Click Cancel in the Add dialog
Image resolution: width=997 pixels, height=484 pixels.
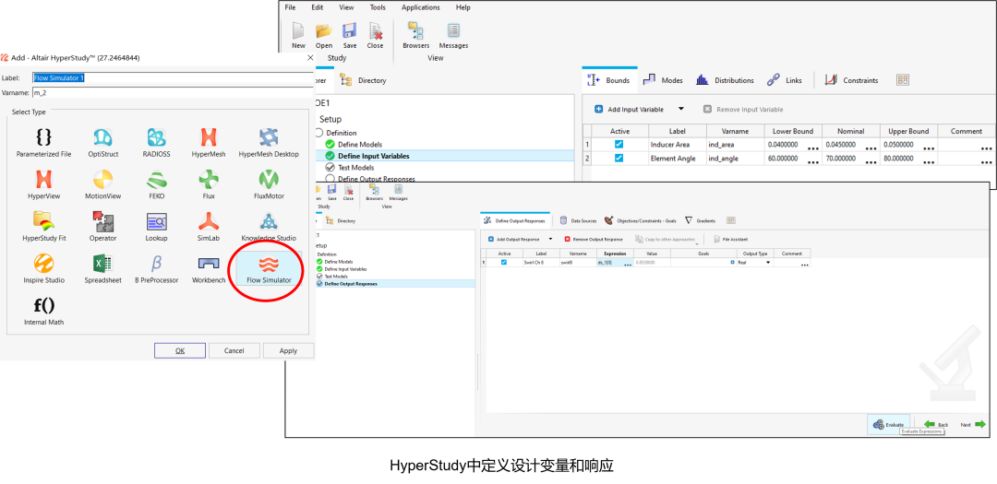click(x=234, y=350)
